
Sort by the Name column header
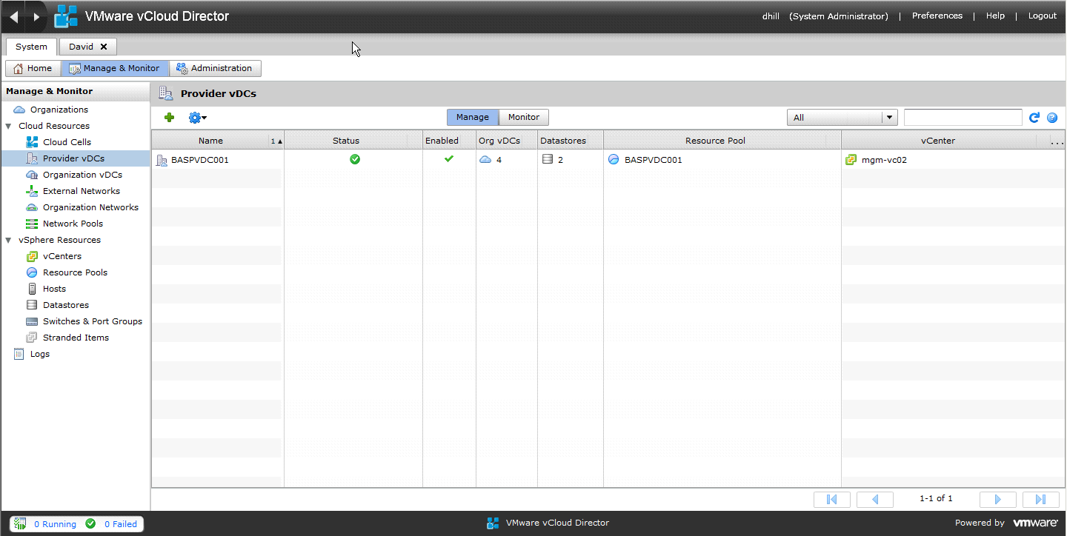210,141
